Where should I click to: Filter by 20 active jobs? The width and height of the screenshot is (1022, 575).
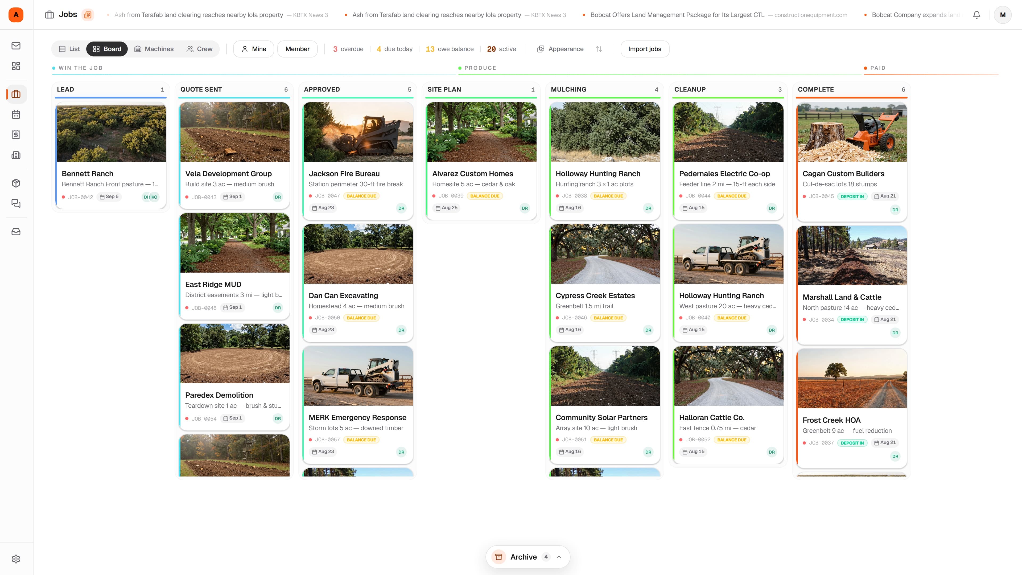click(501, 49)
